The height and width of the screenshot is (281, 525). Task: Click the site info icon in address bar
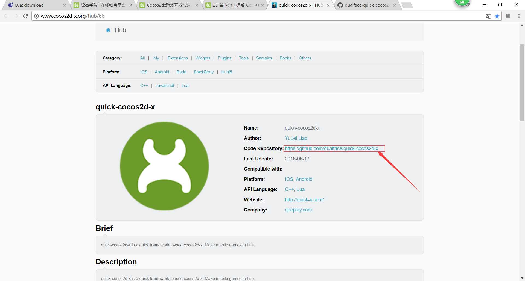pyautogui.click(x=36, y=16)
